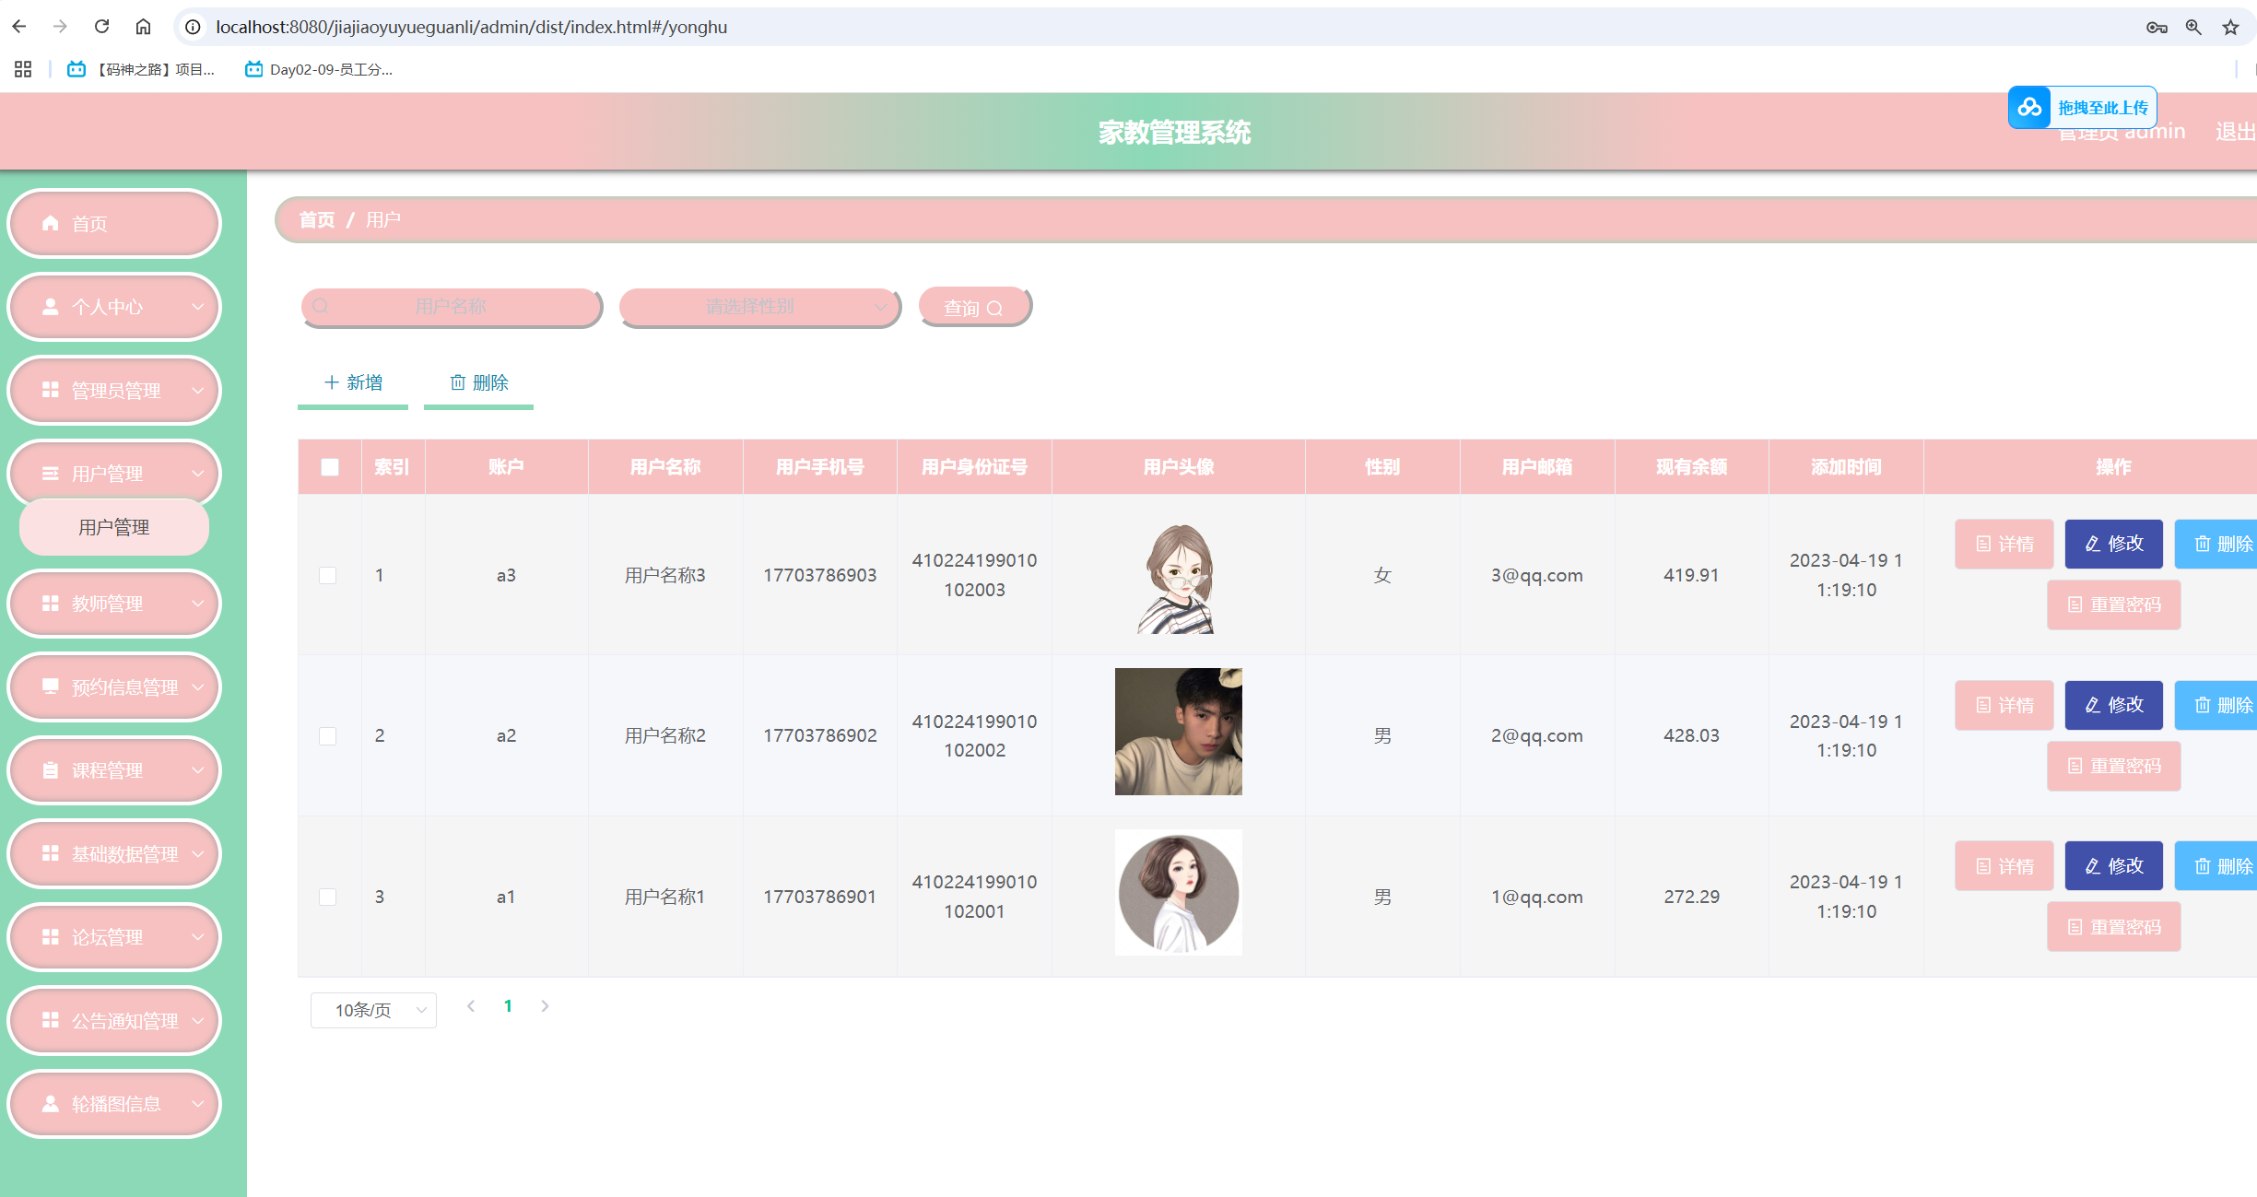
Task: Expand the 管理员管理 sidebar menu
Action: point(114,391)
